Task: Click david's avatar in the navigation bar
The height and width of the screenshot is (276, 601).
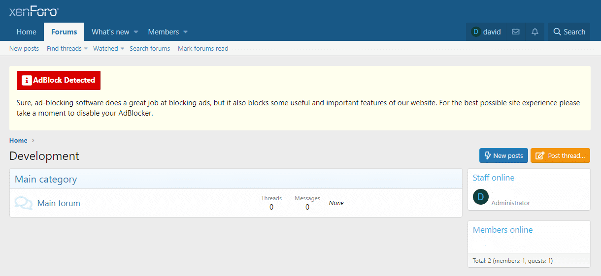Action: (x=476, y=32)
